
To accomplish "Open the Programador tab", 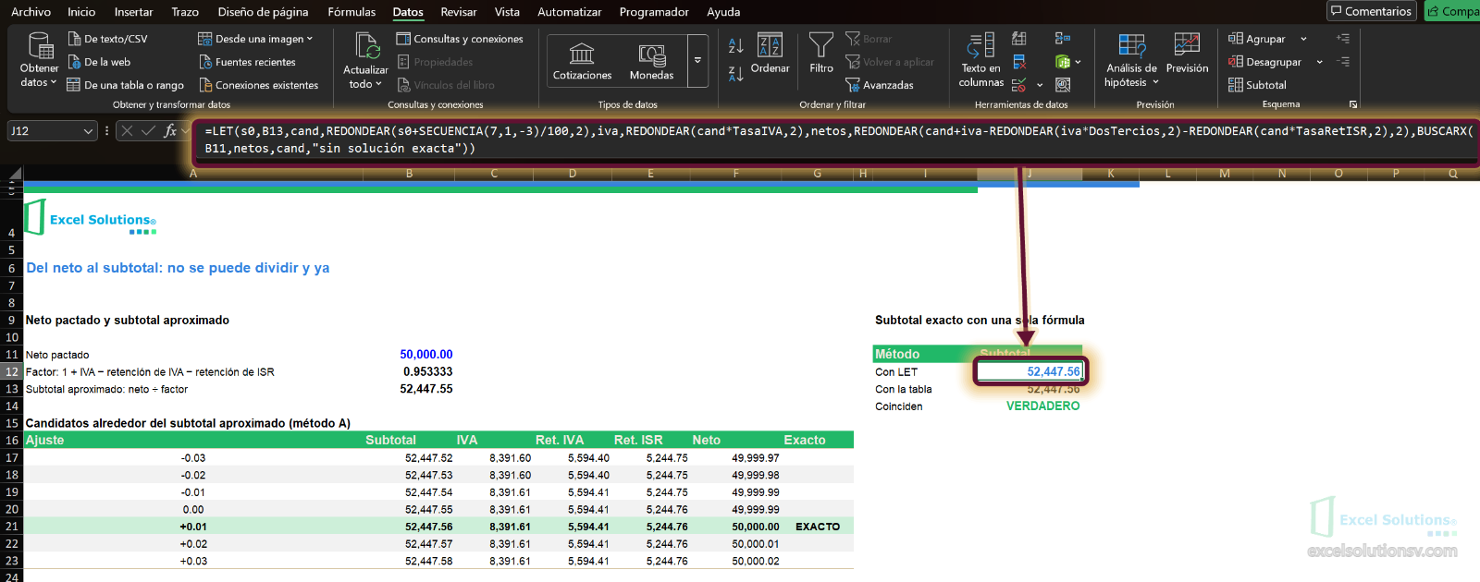I will coord(654,12).
